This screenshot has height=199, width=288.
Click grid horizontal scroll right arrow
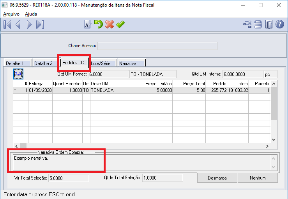coord(267,146)
